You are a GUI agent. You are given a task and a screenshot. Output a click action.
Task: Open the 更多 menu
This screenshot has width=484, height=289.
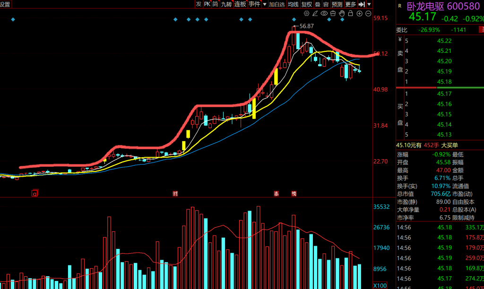pos(350,4)
